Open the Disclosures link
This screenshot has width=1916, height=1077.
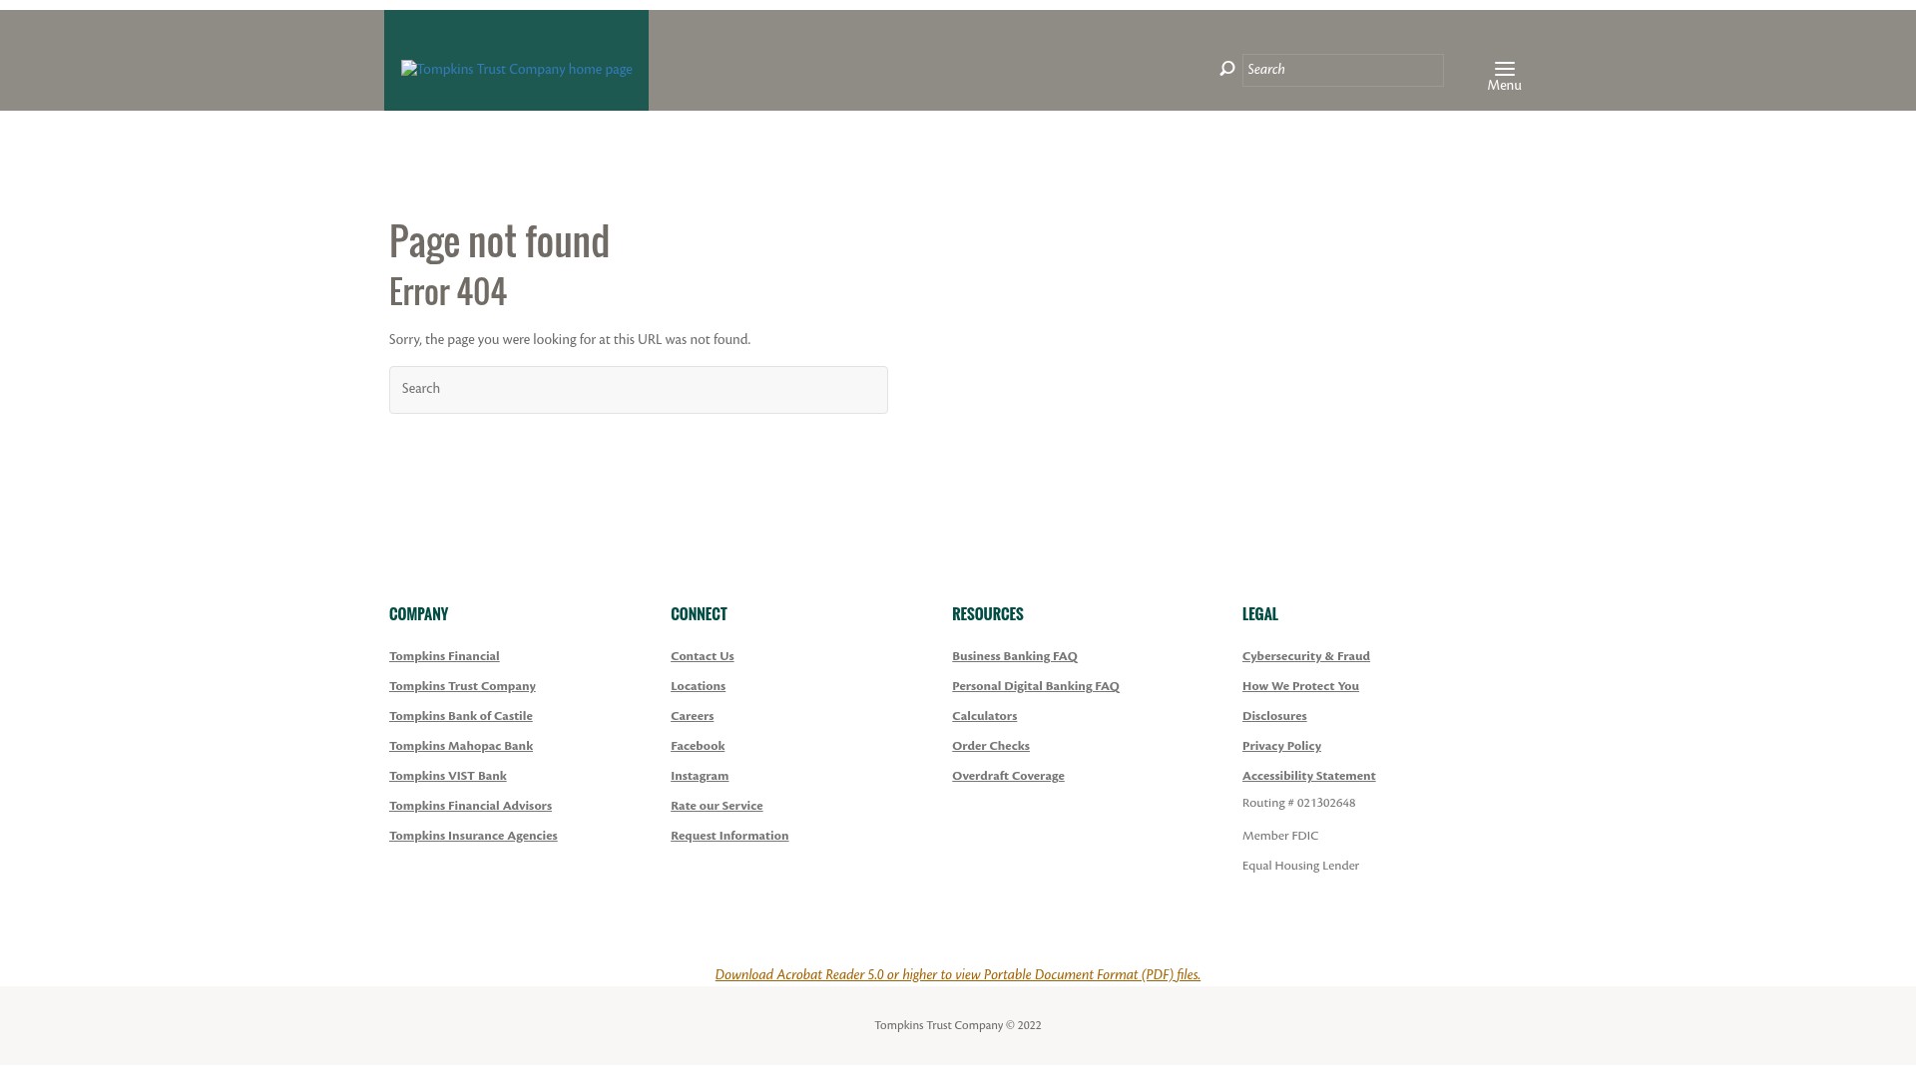coord(1274,716)
